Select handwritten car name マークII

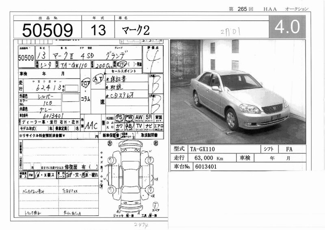(63, 56)
